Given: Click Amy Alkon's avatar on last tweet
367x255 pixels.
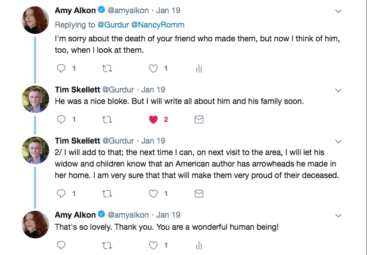Looking at the screenshot, I should click(x=36, y=225).
